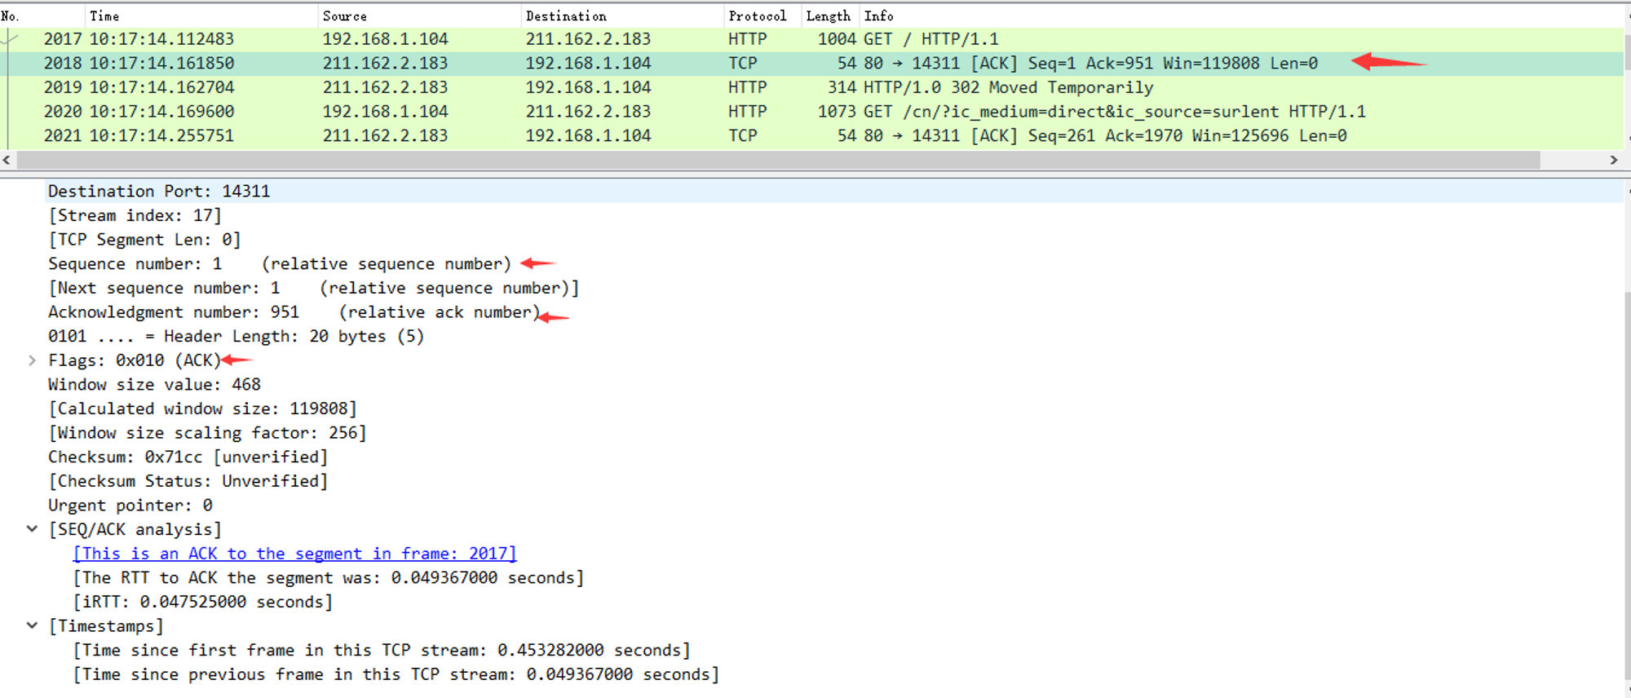Select the [TCP Segment Len: 0] field
Image resolution: width=1631 pixels, height=698 pixels.
[144, 240]
